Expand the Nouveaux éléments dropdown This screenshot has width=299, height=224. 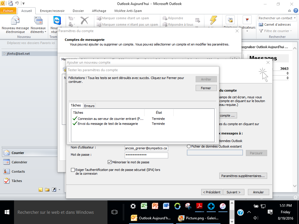[38, 30]
